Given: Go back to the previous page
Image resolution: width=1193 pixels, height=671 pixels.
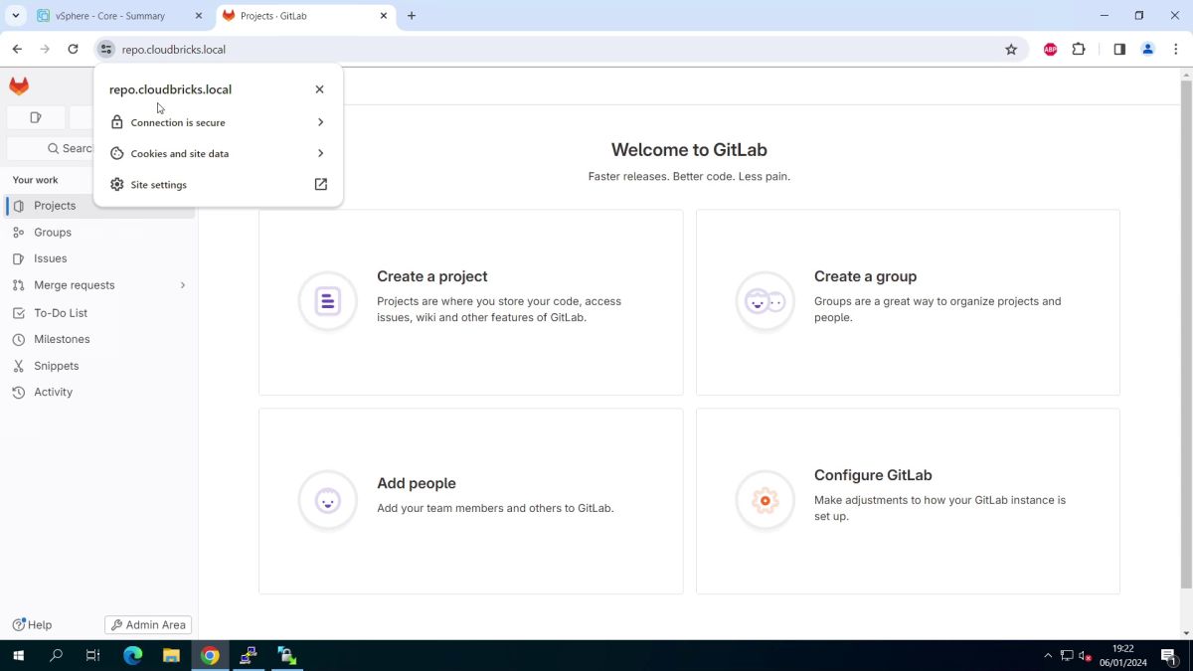Looking at the screenshot, I should coord(17,49).
